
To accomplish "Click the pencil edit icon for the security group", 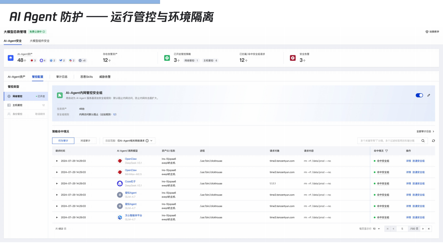I will 429,95.
